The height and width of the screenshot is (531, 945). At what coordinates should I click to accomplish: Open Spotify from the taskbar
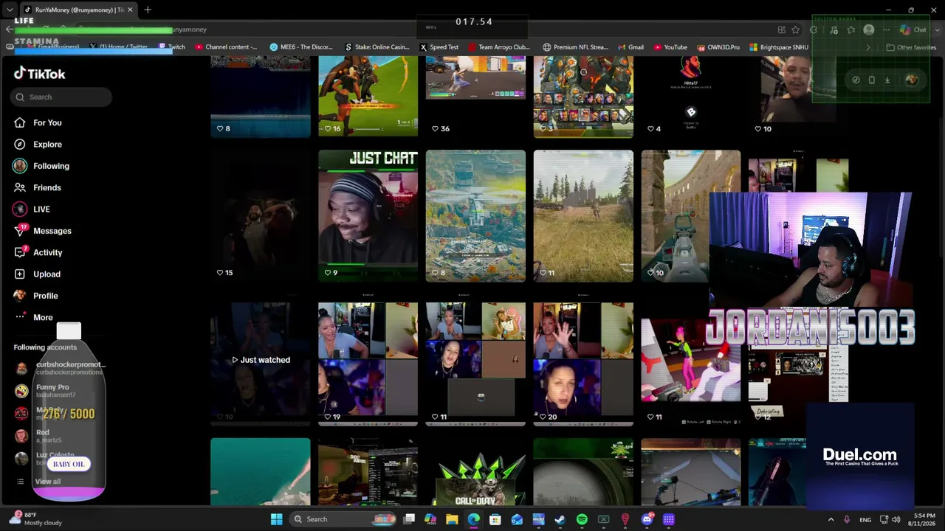click(x=582, y=519)
